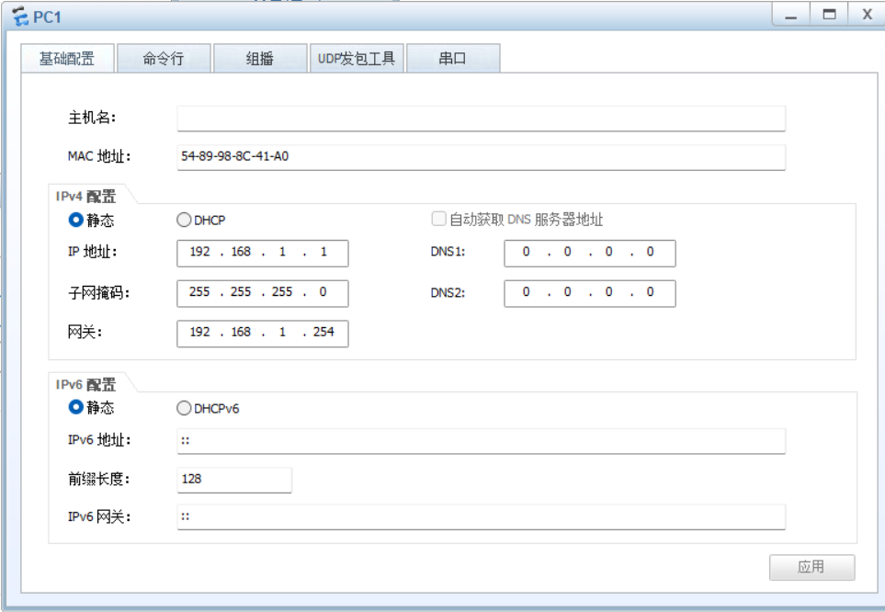
Task: Click the 子网掩码 label
Action: pyautogui.click(x=98, y=292)
